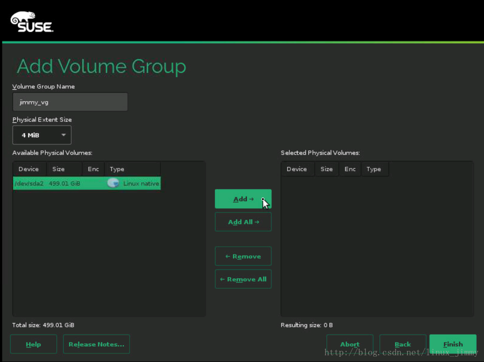Viewport: 484px width, 362px height.
Task: Click the Available Physical Volumes label
Action: [x=52, y=153]
